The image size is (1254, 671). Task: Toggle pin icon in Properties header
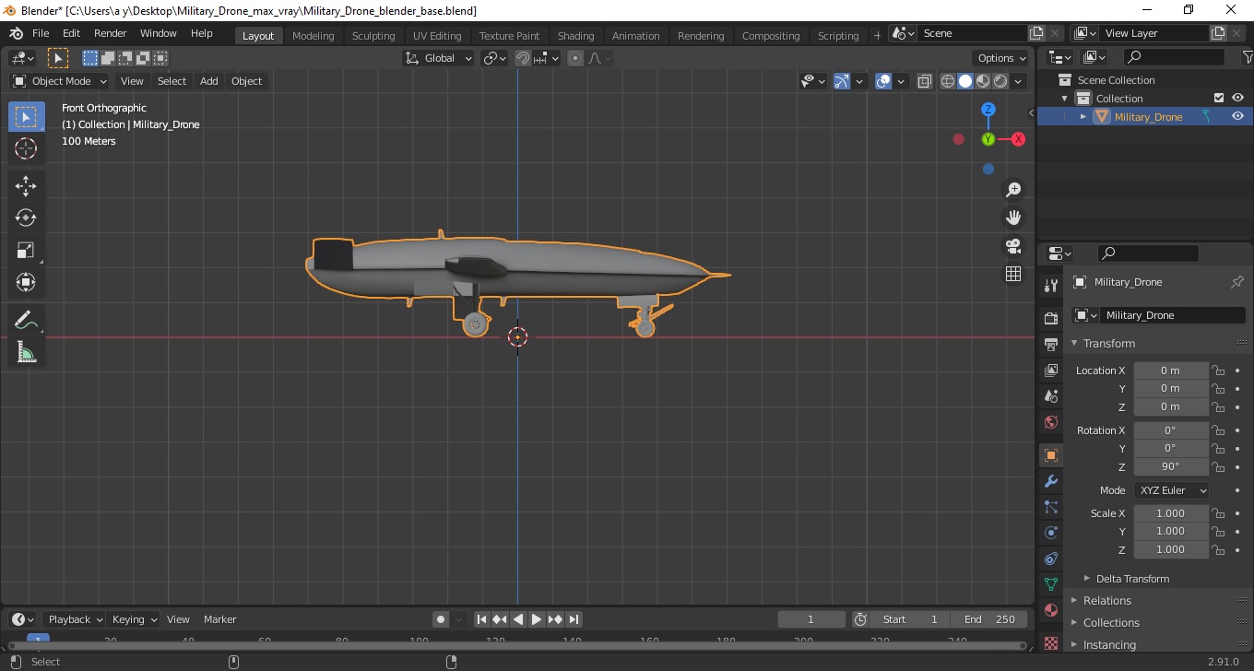1236,282
